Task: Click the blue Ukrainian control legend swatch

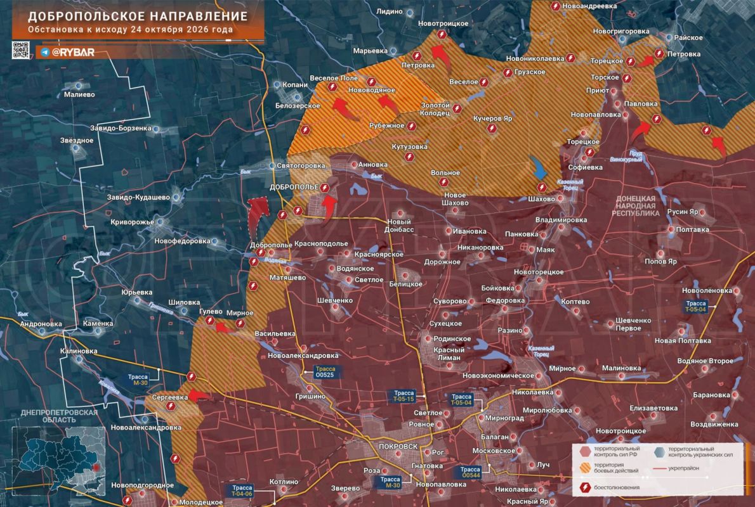Action: (660, 451)
